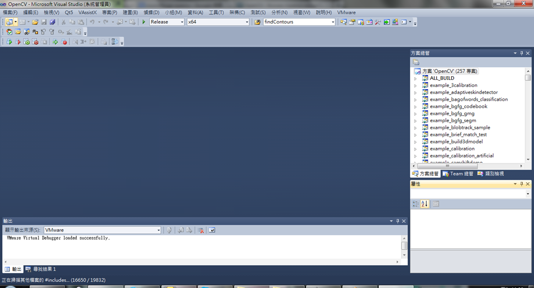Open the x64 platform dropdown
534x288 pixels.
[247, 22]
